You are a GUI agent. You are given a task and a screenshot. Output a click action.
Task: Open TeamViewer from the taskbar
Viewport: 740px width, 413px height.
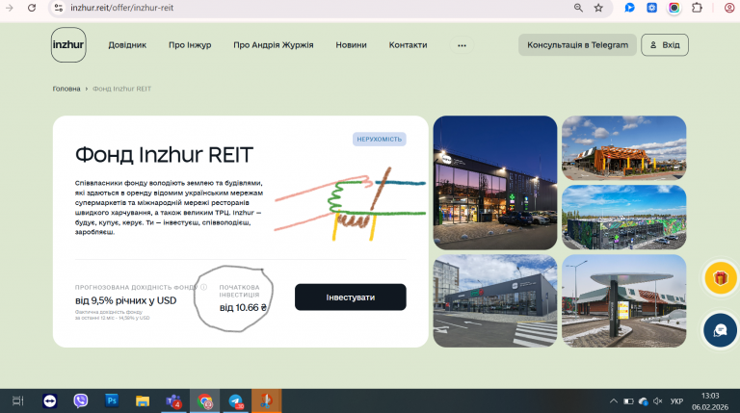[49, 401]
